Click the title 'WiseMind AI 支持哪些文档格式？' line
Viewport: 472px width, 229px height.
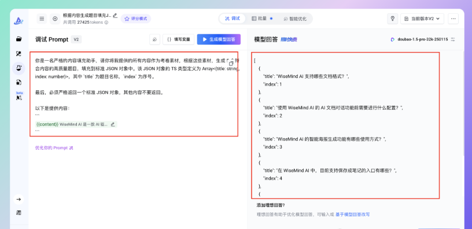coord(306,76)
